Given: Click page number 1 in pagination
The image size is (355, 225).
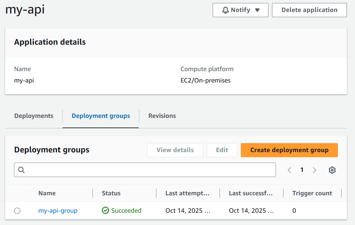Looking at the screenshot, I should tap(302, 170).
